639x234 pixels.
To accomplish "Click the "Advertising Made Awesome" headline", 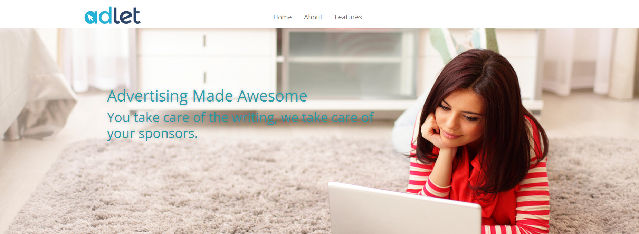I will (x=207, y=96).
